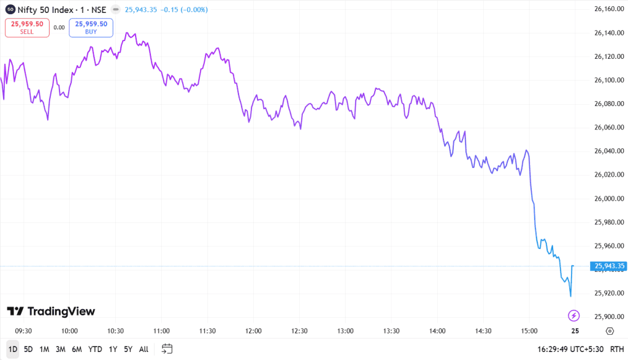Viewport: 628px width, 360px height.
Task: Click the BUY button showing 25,959.50
Action: 91,28
